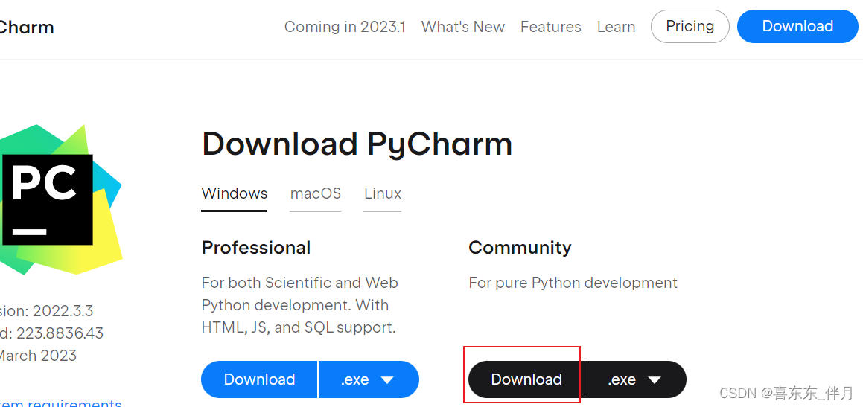The image size is (863, 407).
Task: Open the Learn section
Action: (616, 26)
